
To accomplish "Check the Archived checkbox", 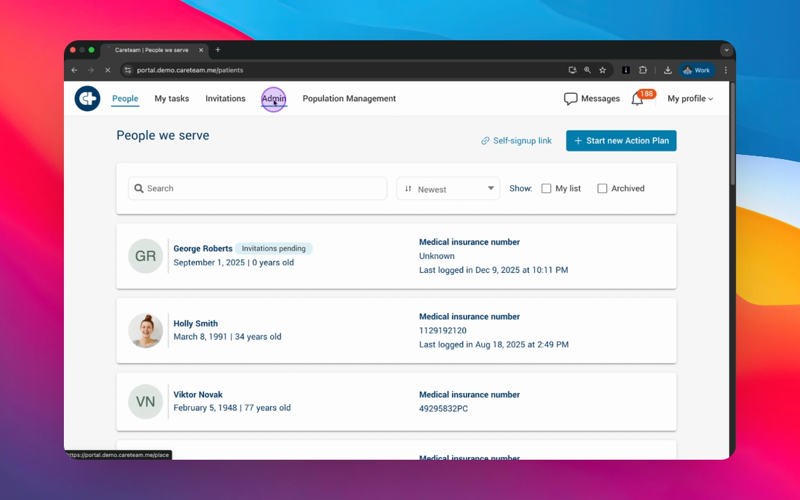I will [602, 188].
